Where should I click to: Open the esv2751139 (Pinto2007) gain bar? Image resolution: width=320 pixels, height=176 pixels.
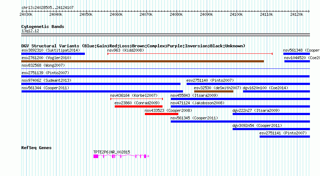click(165, 76)
